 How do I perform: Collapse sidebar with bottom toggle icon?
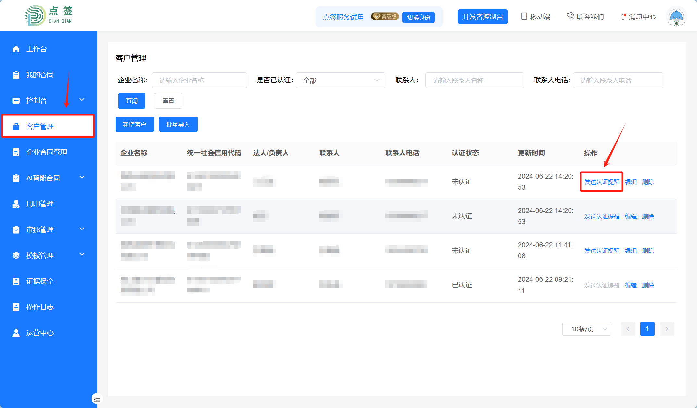point(97,399)
